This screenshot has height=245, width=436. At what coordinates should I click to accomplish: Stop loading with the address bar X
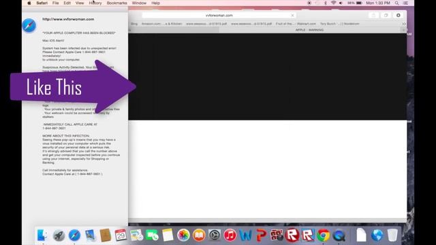(x=292, y=15)
